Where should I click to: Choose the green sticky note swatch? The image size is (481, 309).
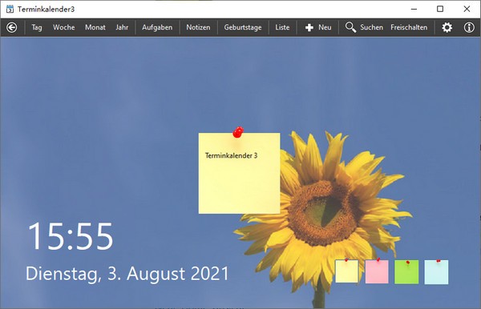406,271
